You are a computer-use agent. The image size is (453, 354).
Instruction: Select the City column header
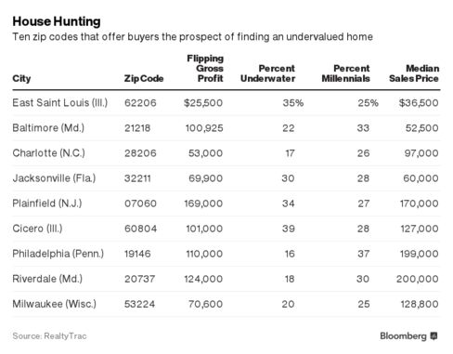[x=21, y=78]
